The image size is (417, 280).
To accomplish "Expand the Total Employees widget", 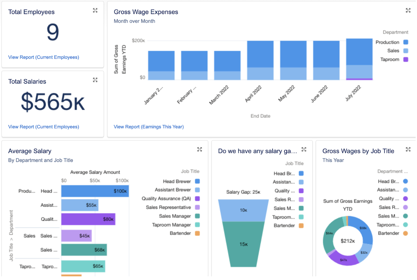I will coord(95,11).
